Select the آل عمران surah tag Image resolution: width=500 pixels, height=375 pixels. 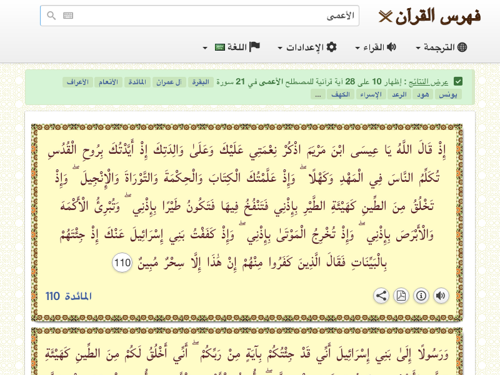point(168,82)
